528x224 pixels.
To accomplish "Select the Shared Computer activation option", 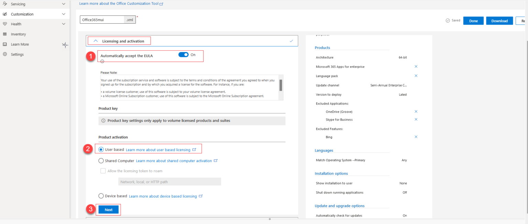I will click(101, 160).
